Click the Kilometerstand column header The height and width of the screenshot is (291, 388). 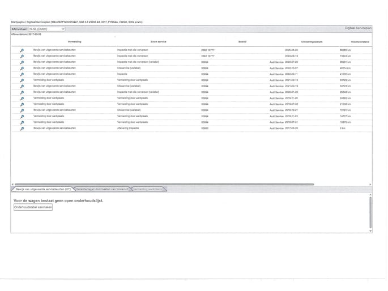pos(360,42)
